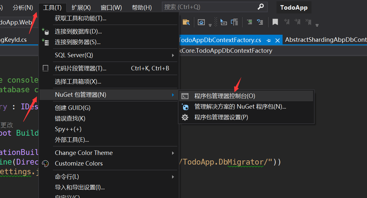Image resolution: width=367 pixels, height=198 pixels.
Task: Select NuGet 包管理器(N) menu entry
Action: pyautogui.click(x=109, y=95)
